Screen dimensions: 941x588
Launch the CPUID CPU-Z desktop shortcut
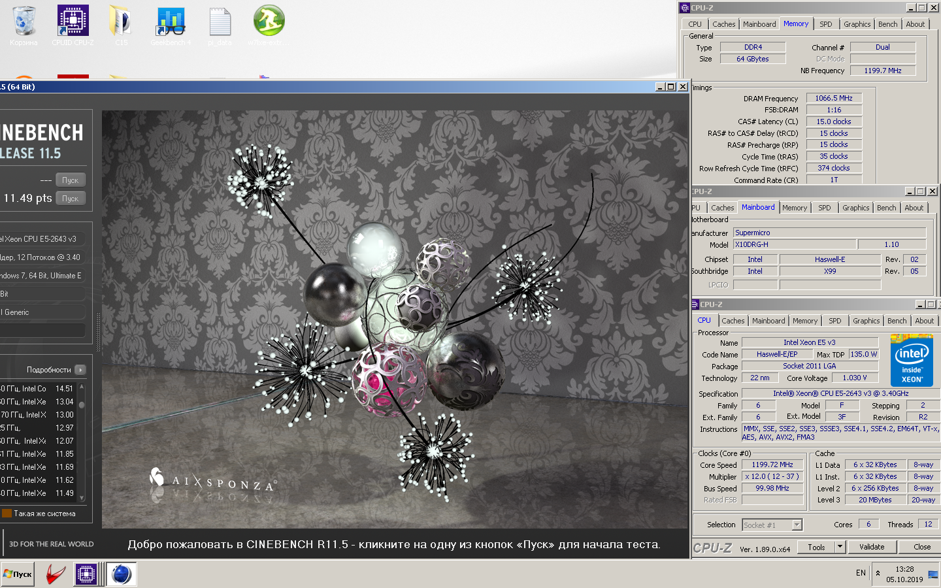[73, 26]
